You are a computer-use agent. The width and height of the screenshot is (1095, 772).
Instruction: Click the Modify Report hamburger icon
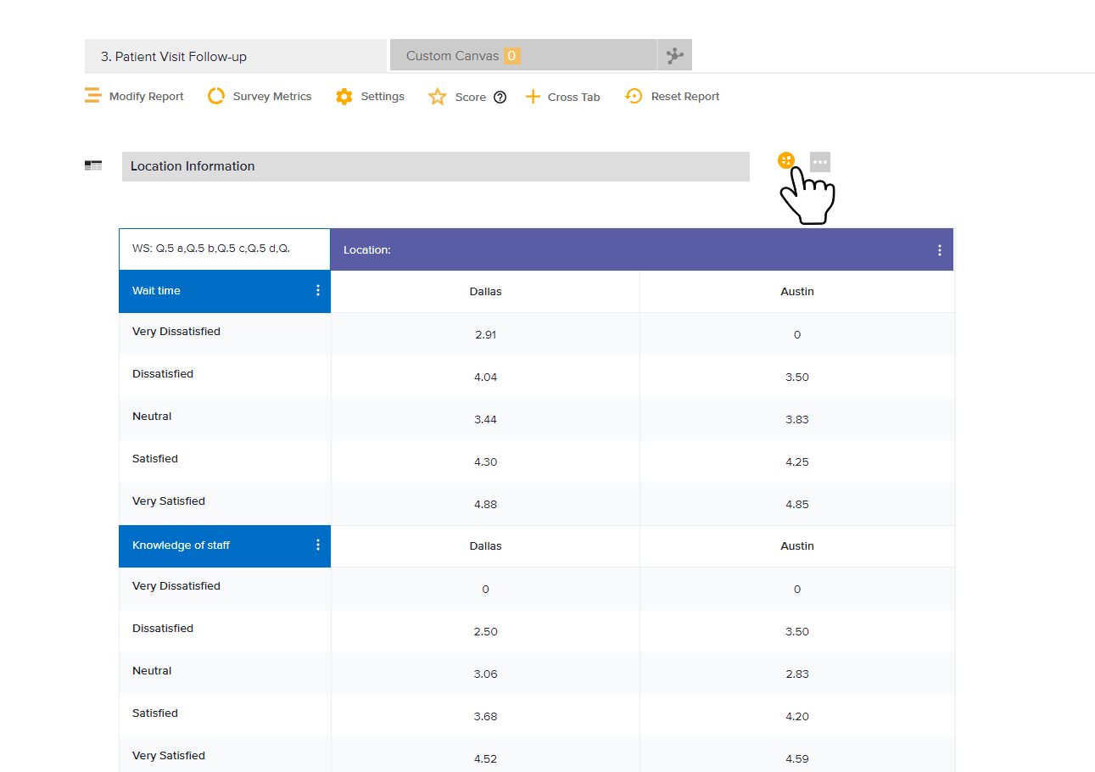[92, 96]
